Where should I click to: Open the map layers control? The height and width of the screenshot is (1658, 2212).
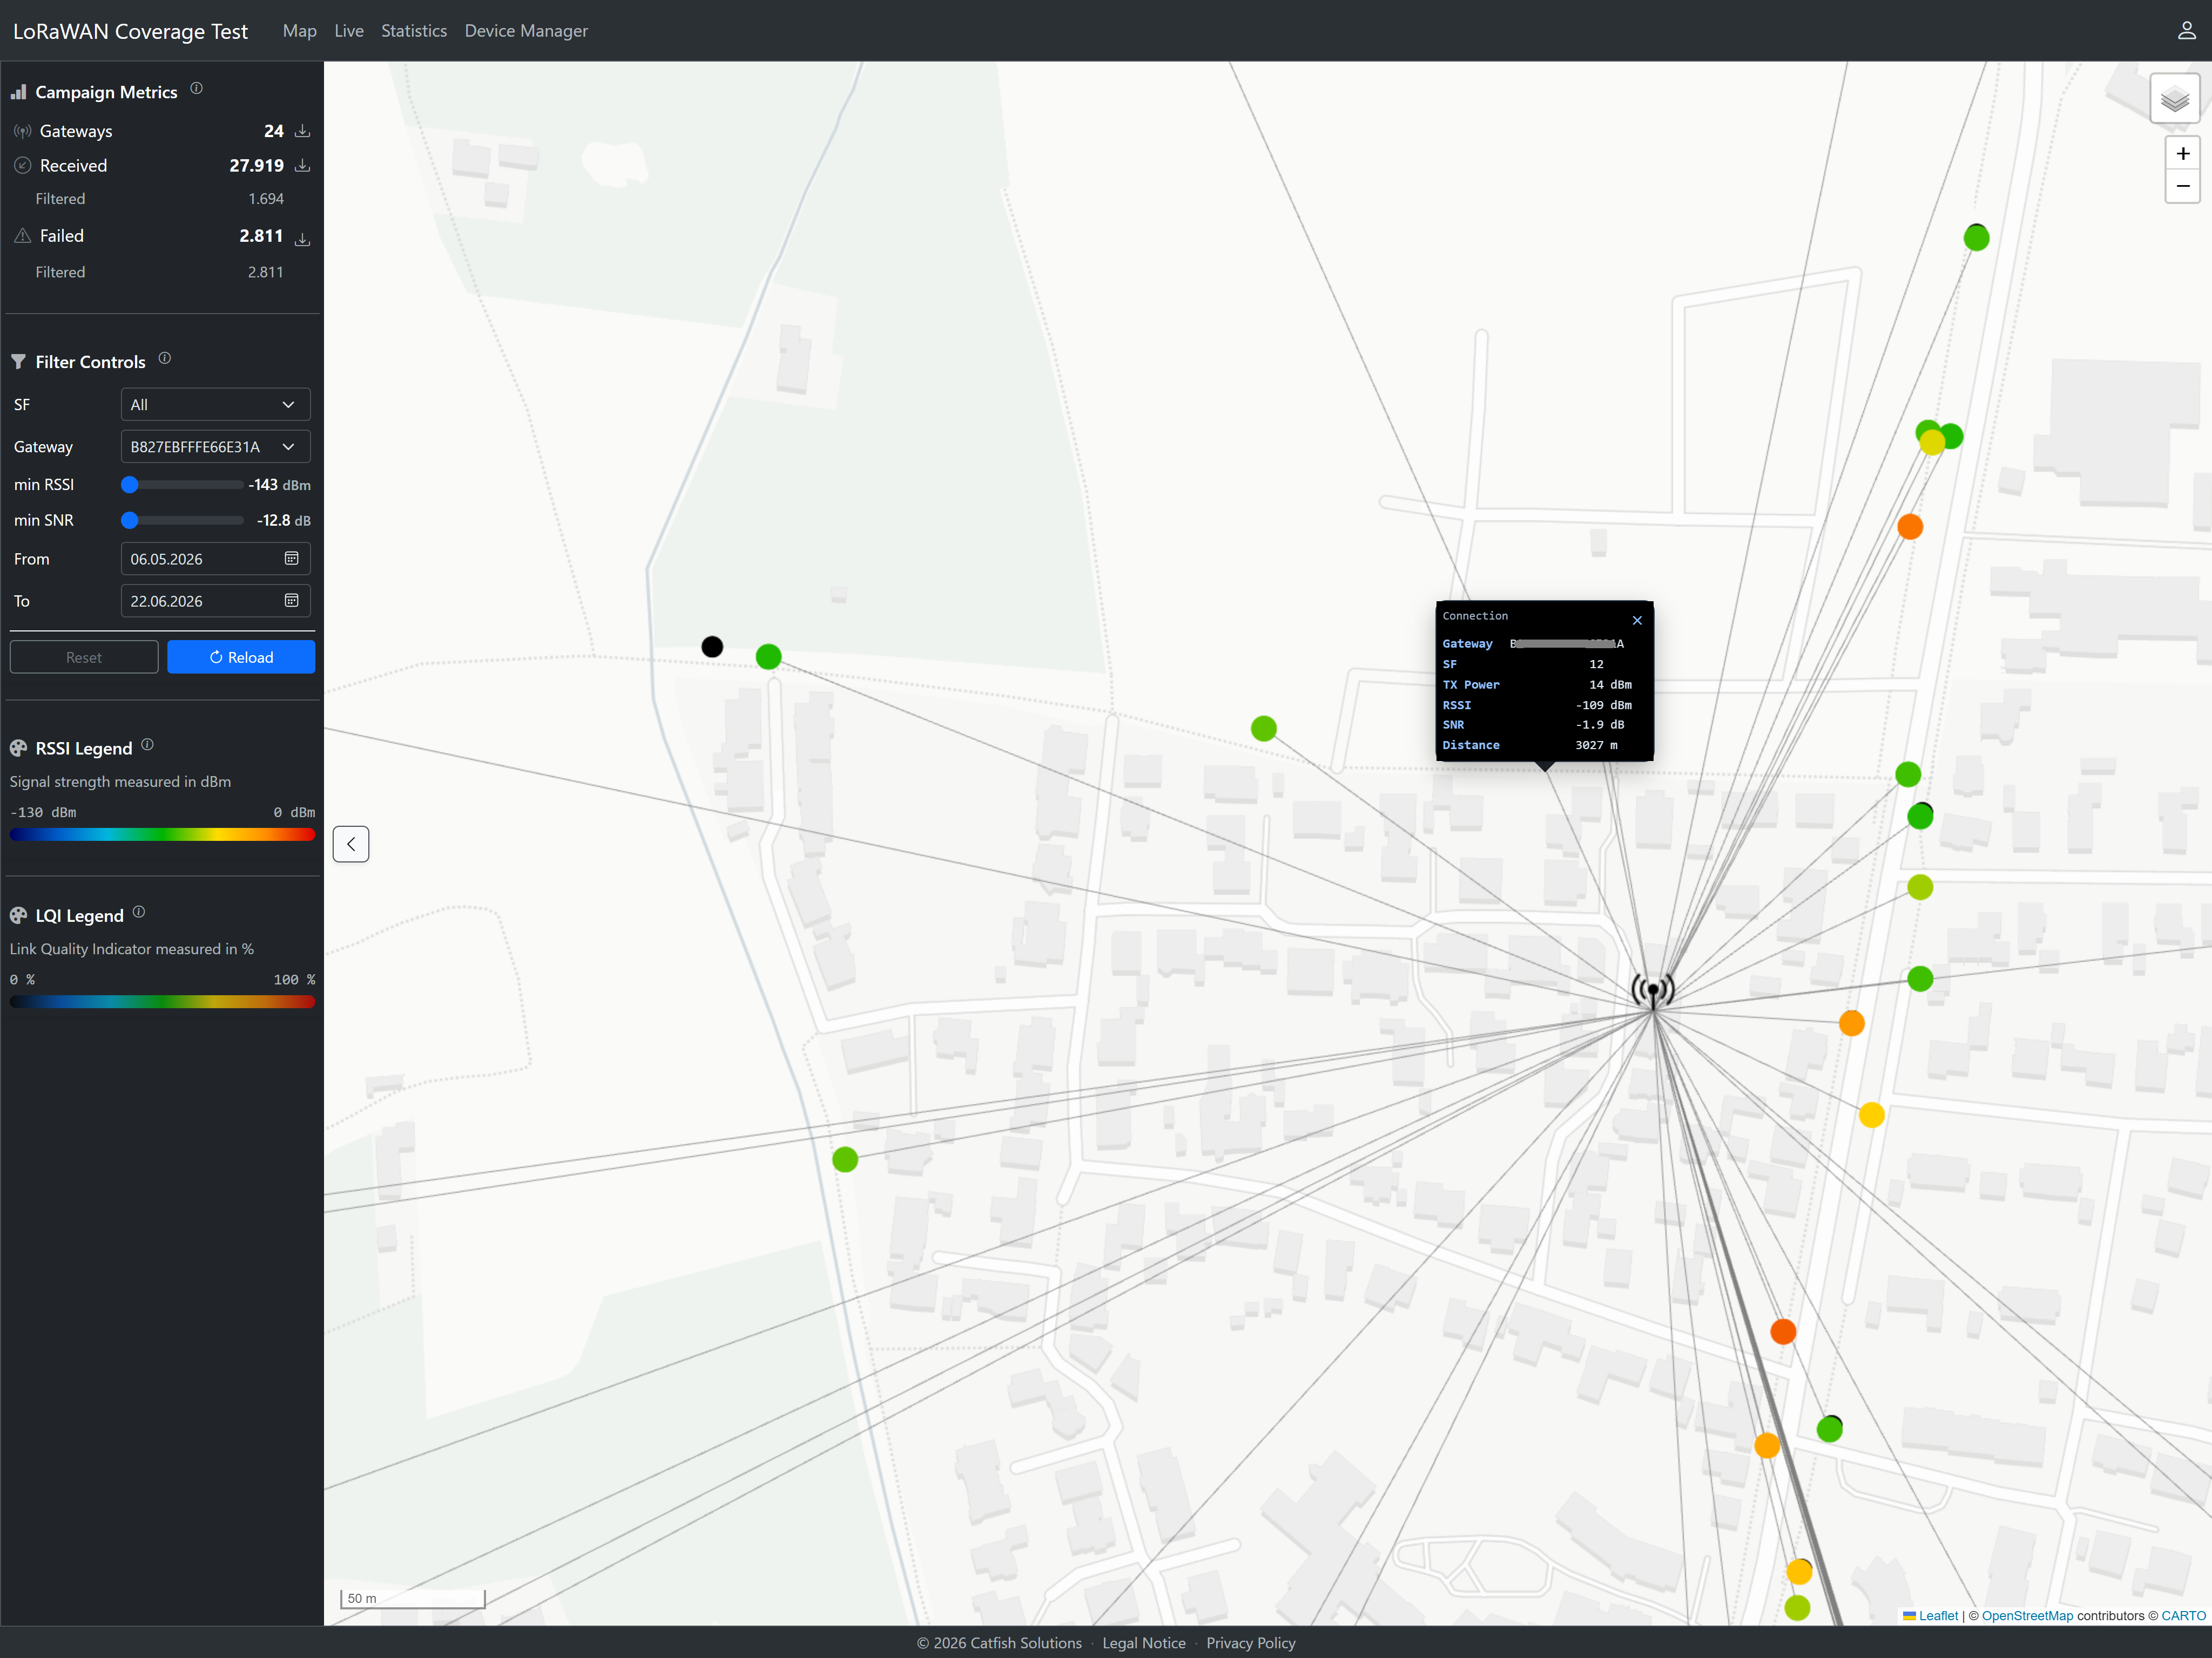2174,99
